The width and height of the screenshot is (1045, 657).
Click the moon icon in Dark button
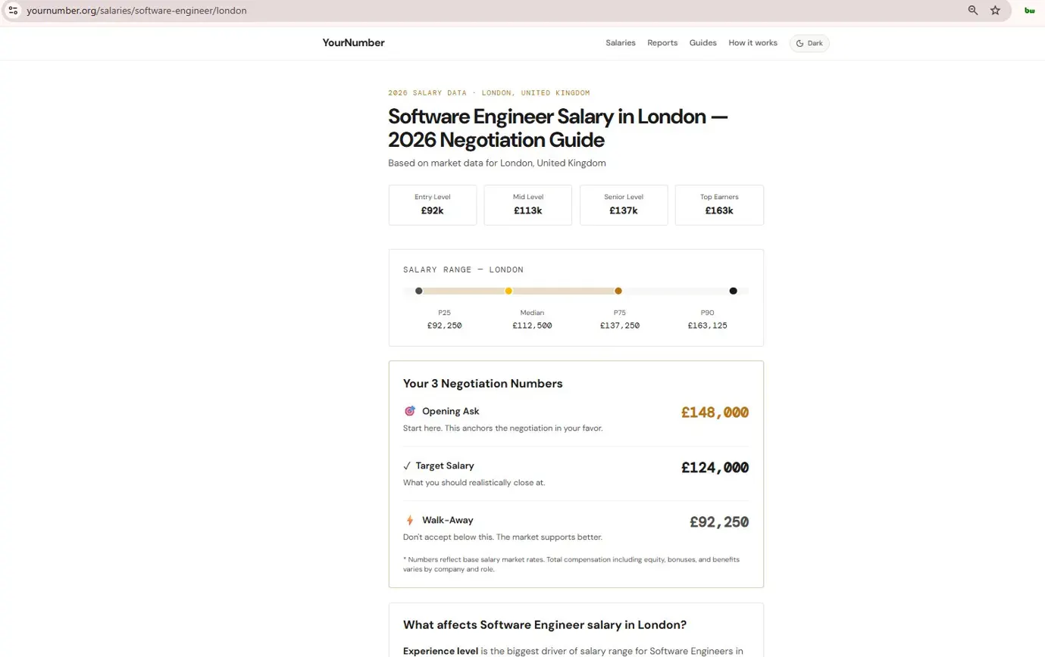800,43
